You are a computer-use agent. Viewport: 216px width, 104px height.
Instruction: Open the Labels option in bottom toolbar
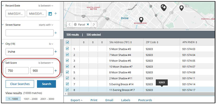coord(126,100)
